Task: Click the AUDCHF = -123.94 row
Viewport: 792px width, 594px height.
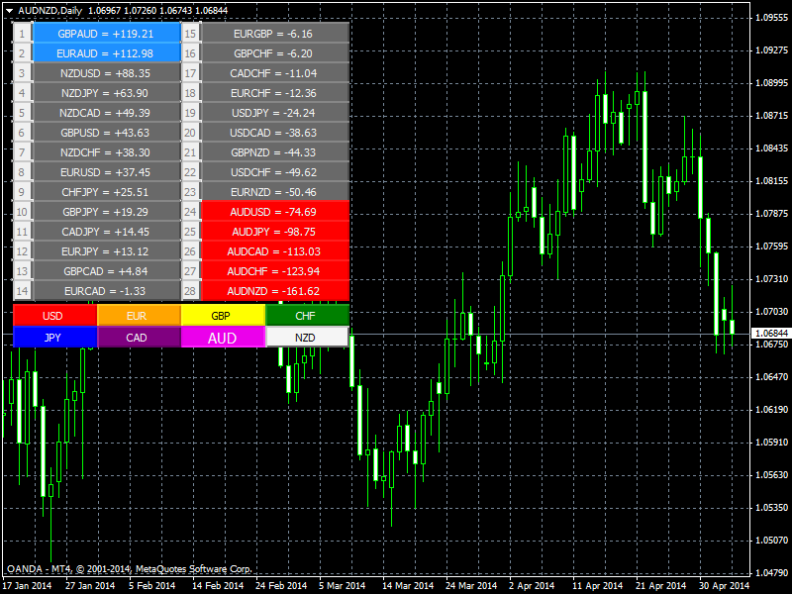Action: pyautogui.click(x=274, y=271)
